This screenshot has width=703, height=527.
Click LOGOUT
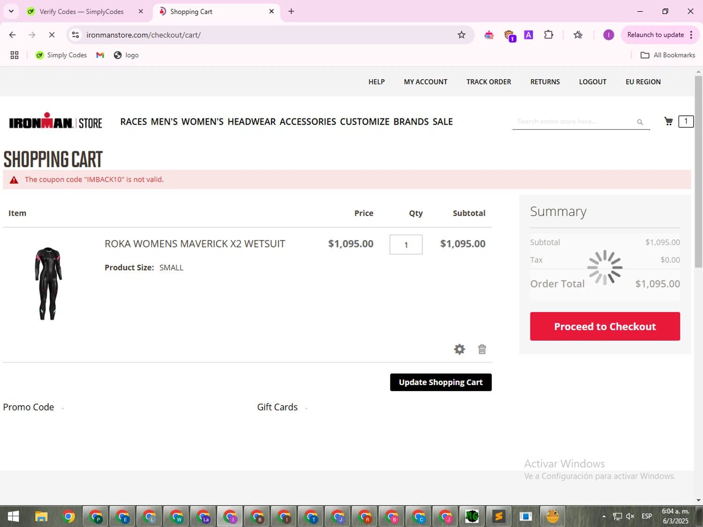tap(592, 82)
